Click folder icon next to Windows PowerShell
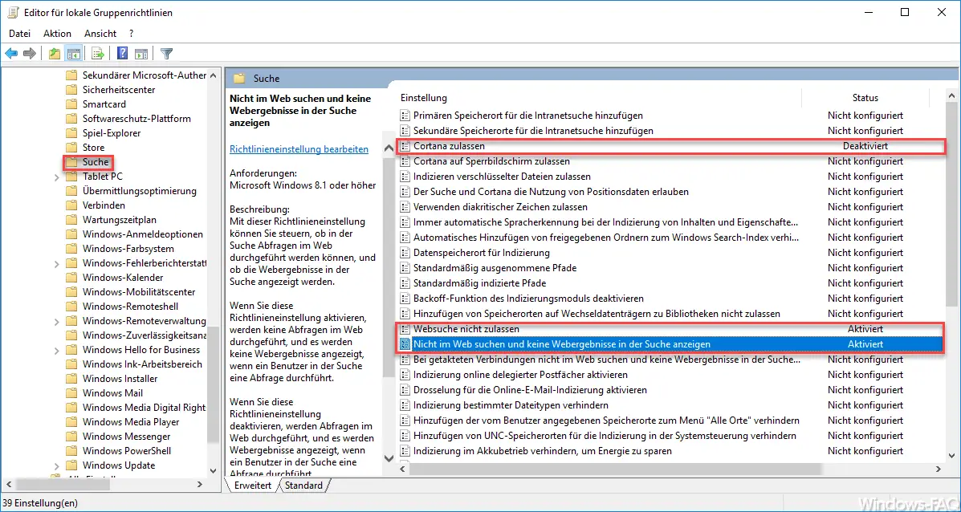The height and width of the screenshot is (512, 961). point(71,451)
